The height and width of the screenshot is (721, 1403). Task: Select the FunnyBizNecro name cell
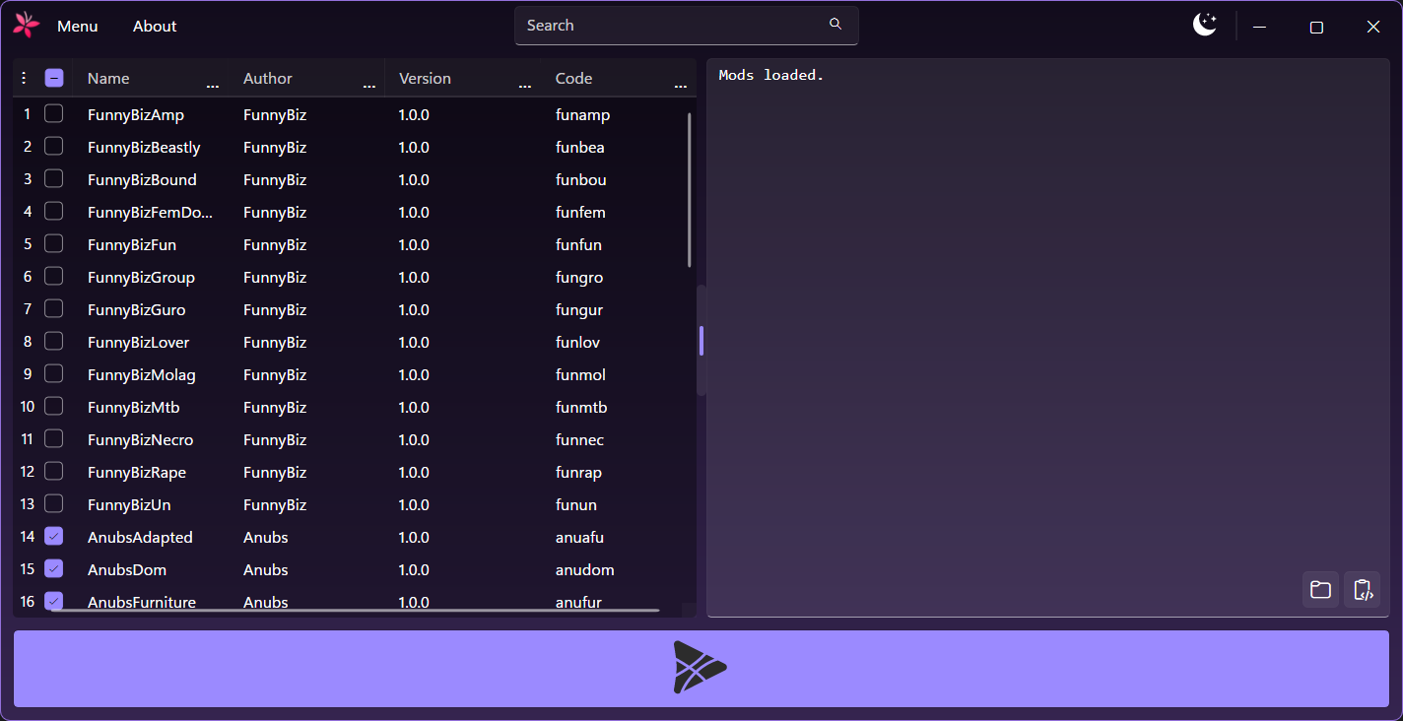click(140, 439)
